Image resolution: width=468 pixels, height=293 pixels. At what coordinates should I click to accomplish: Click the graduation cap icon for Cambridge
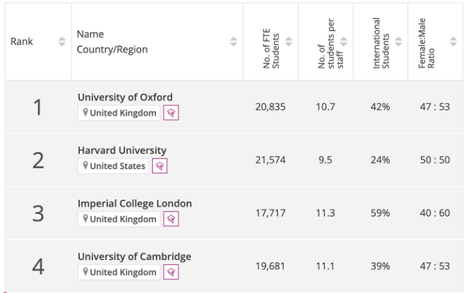pos(171,272)
